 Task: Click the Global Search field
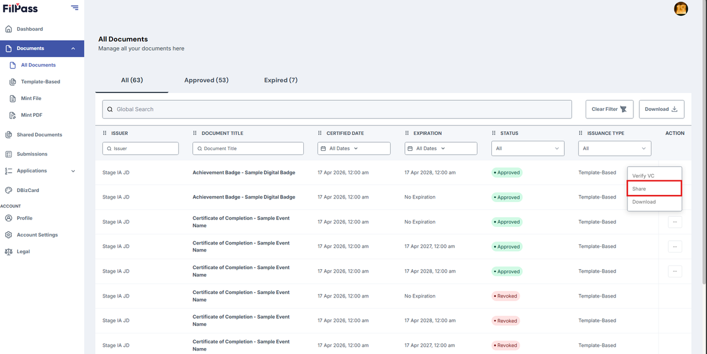[x=337, y=110]
